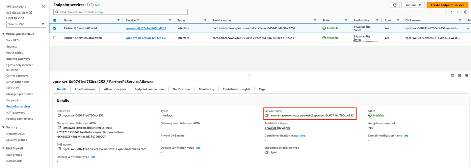The image size is (471, 168).
Task: Open Network ACLs in sidebar
Action: (15, 134)
